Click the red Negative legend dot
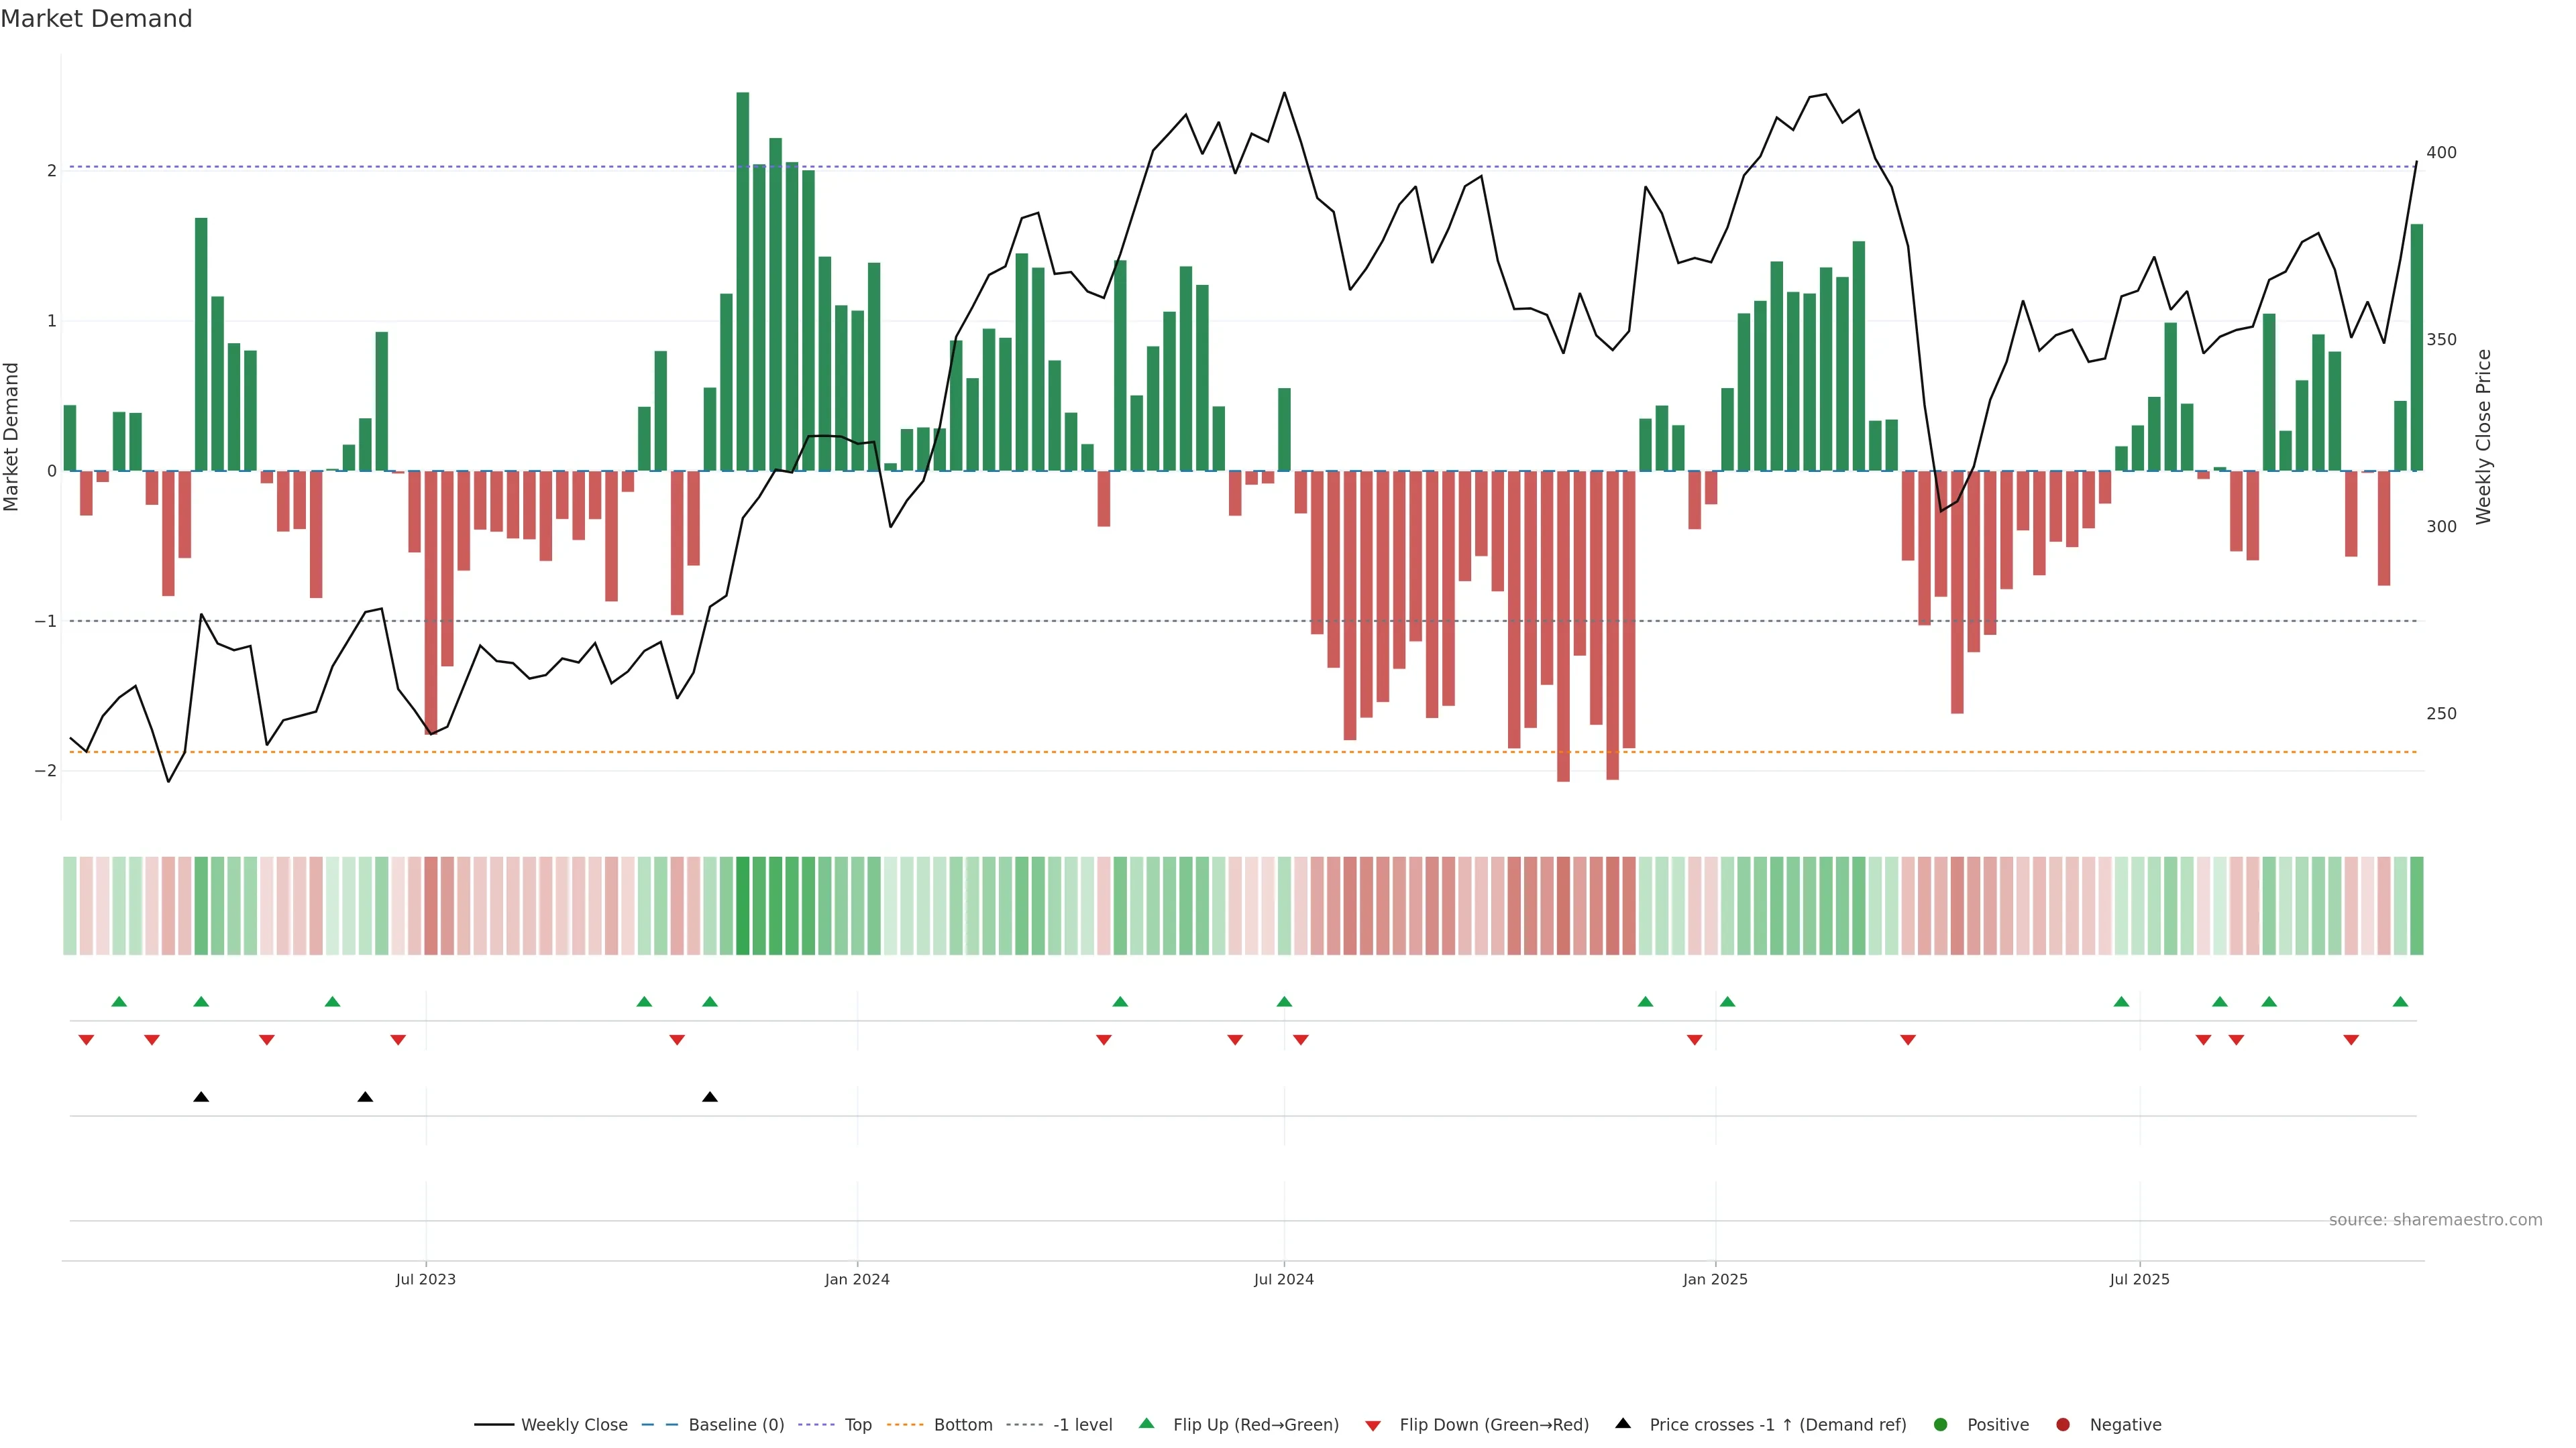This screenshot has height=1448, width=2576. pyautogui.click(x=2063, y=1424)
